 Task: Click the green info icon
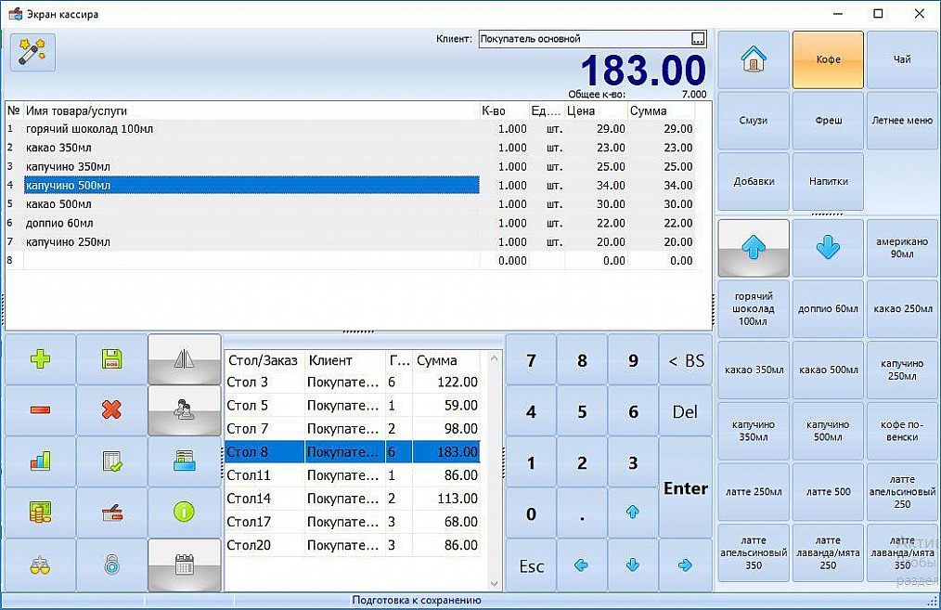click(x=184, y=512)
